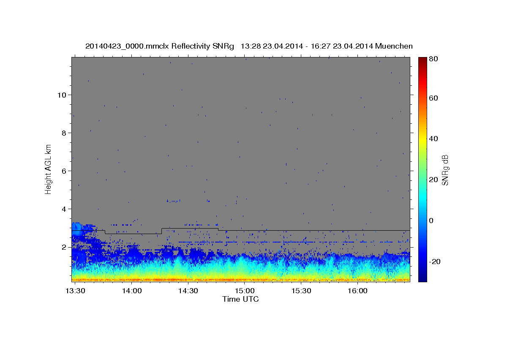Click the height tick label 6
507x338 pixels.
click(64, 171)
